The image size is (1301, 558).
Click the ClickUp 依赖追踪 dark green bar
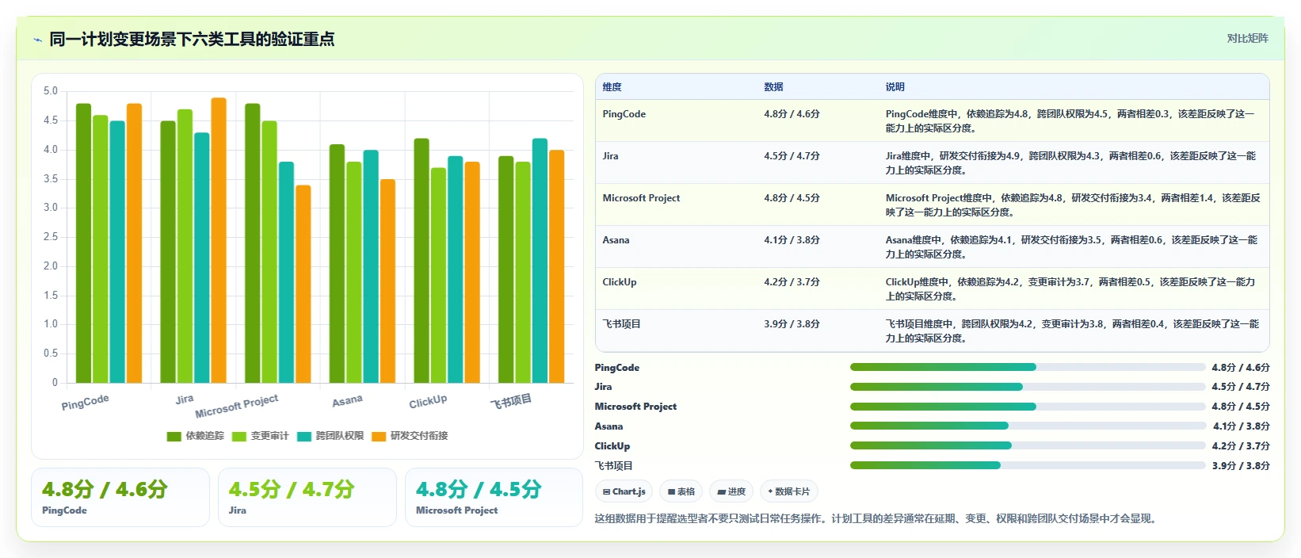click(x=422, y=261)
